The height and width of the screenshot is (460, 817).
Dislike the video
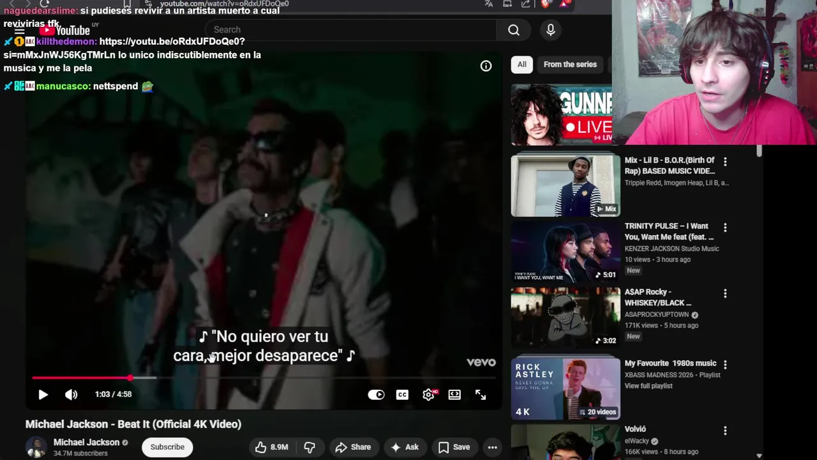click(310, 447)
